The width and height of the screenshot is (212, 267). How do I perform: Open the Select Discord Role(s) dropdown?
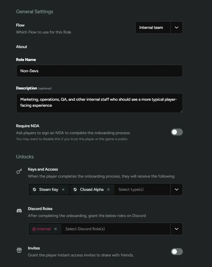pyautogui.click(x=177, y=229)
